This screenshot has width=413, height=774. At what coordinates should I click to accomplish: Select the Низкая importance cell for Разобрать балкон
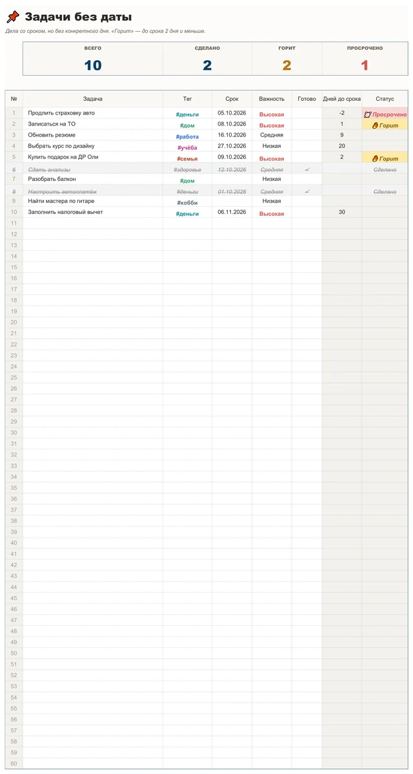click(x=272, y=179)
